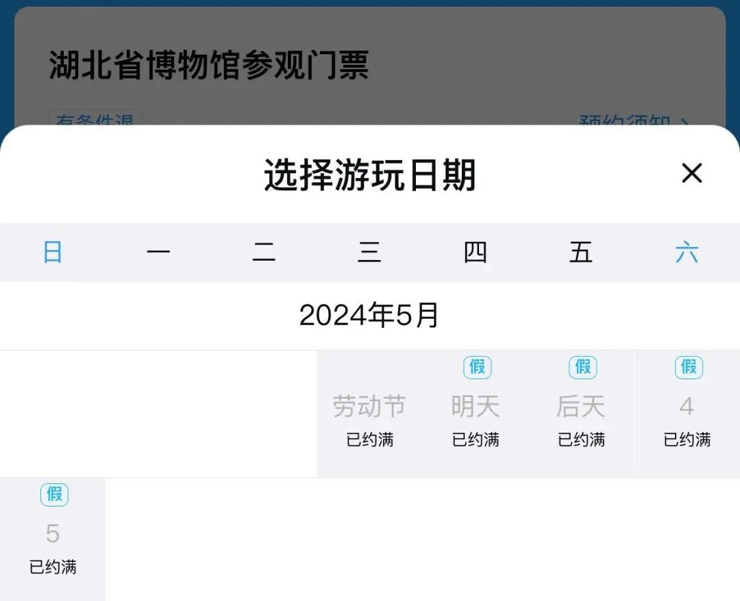Click 已约满 status under date 5
This screenshot has width=740, height=601.
[x=52, y=567]
